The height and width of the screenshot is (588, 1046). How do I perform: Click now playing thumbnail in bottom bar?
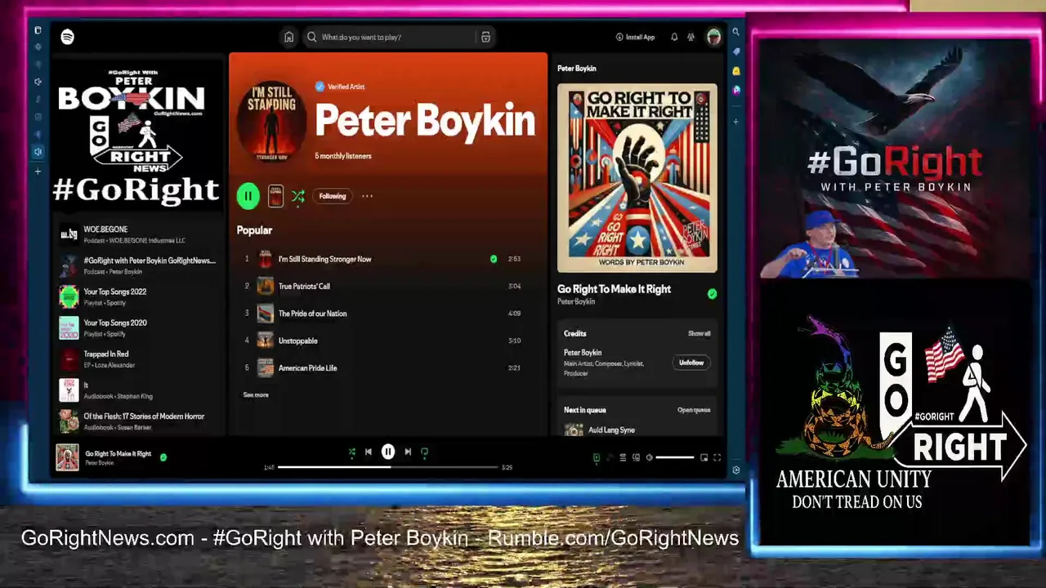[67, 457]
